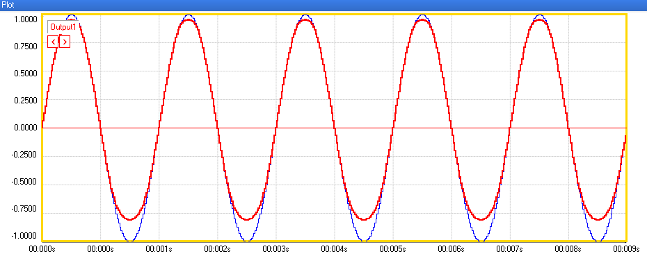This screenshot has width=647, height=256.
Task: Click the 00:001s time axis label
Action: [159, 250]
